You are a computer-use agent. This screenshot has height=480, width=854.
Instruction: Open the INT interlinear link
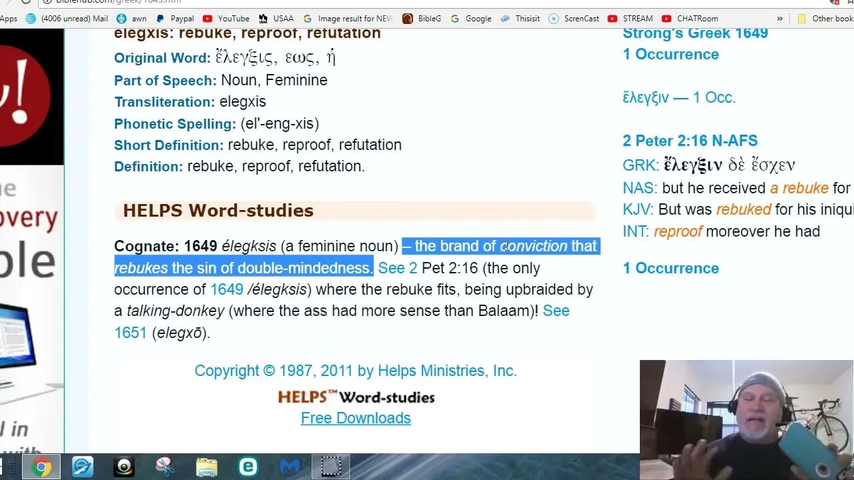pyautogui.click(x=636, y=231)
